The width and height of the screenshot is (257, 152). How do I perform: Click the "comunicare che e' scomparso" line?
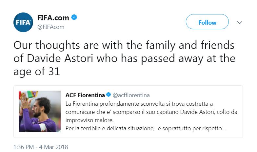pos(151,112)
